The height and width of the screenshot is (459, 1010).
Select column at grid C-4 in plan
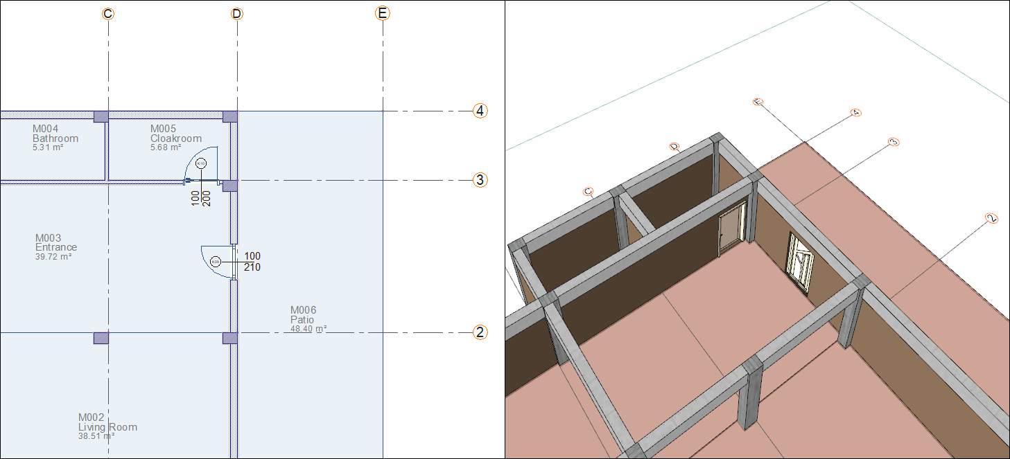click(x=101, y=116)
